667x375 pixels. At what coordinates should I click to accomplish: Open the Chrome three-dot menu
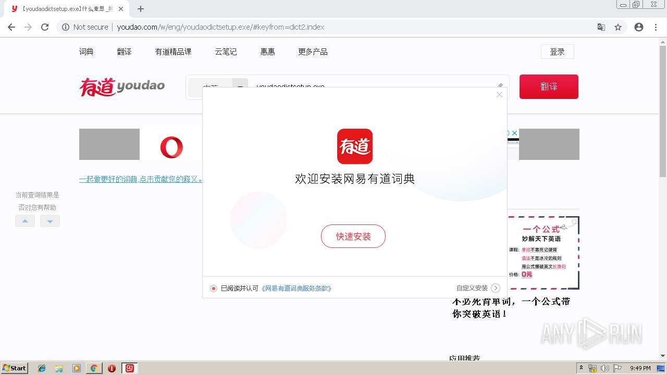coord(656,27)
